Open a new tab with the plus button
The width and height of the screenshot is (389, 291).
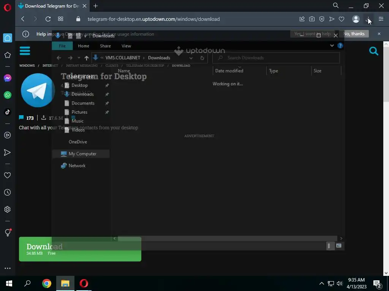coord(95,6)
